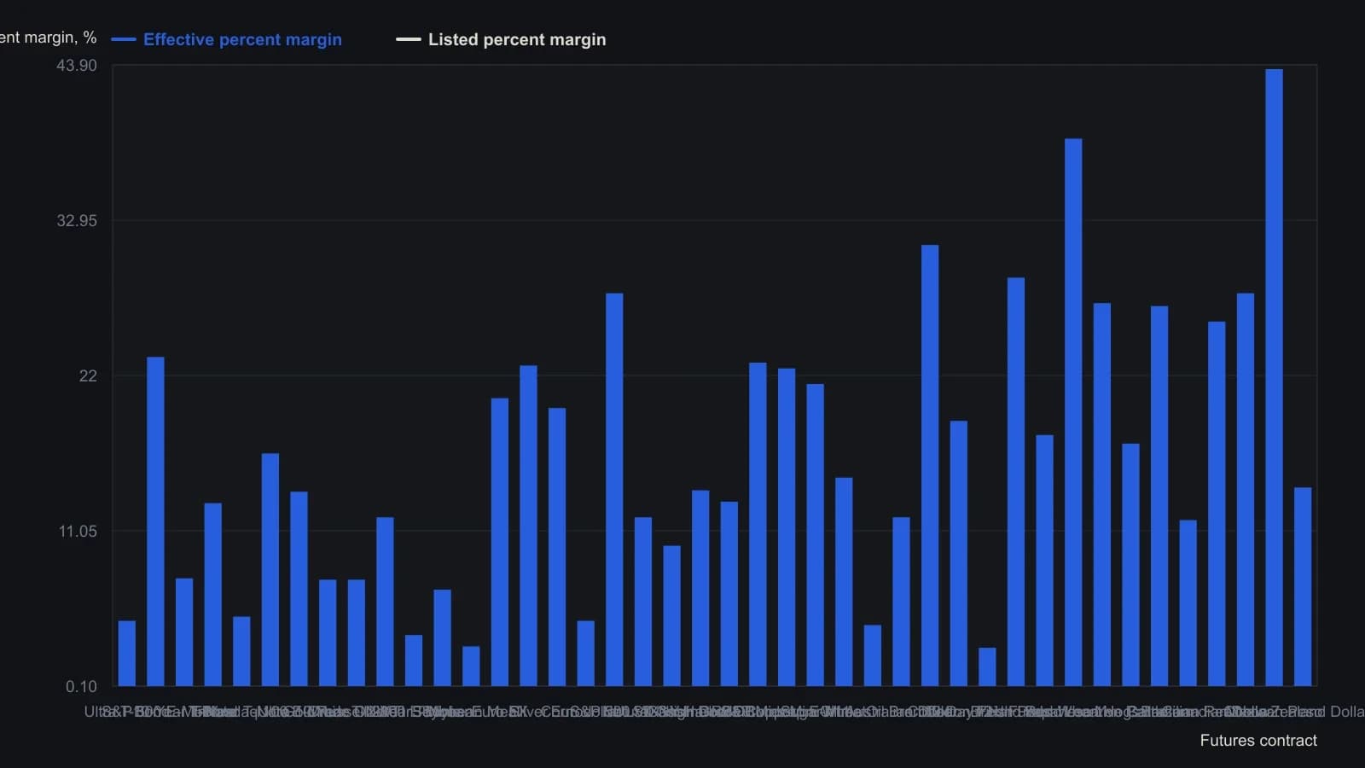The image size is (1365, 768).
Task: Click the 32.95 y-axis tick label
Action: pyautogui.click(x=77, y=221)
